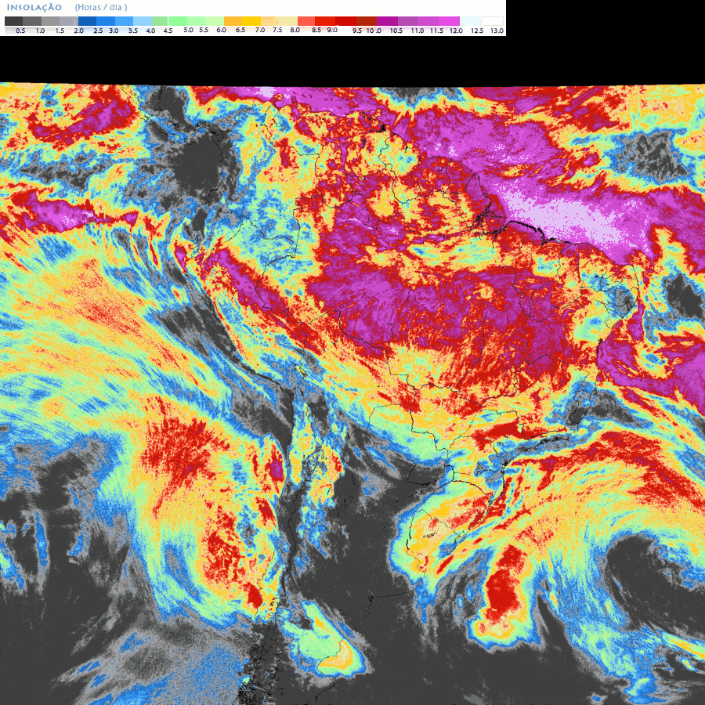This screenshot has height=705, width=705.
Task: Click the 4.0 legend value
Action: [150, 31]
